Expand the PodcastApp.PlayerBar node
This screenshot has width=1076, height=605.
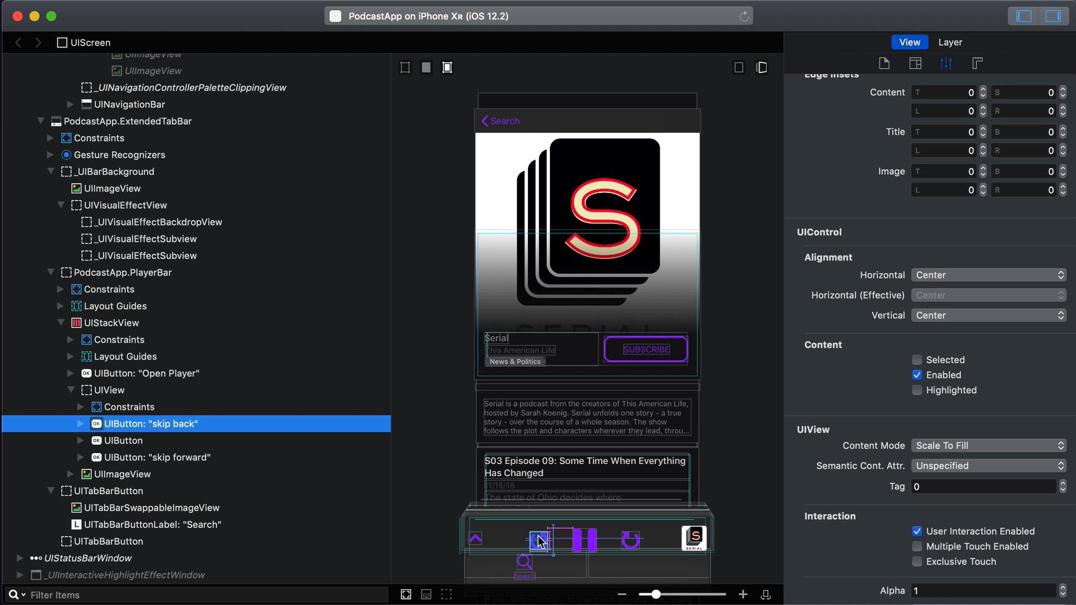[x=49, y=272]
